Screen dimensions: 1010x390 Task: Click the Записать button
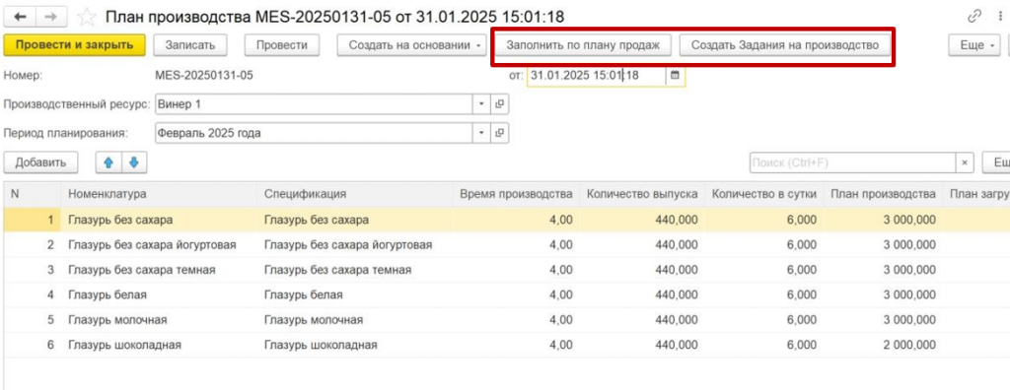[x=189, y=45]
